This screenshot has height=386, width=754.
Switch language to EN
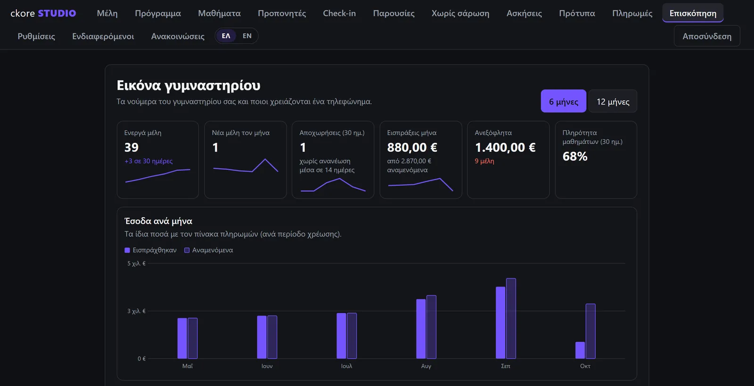tap(247, 36)
